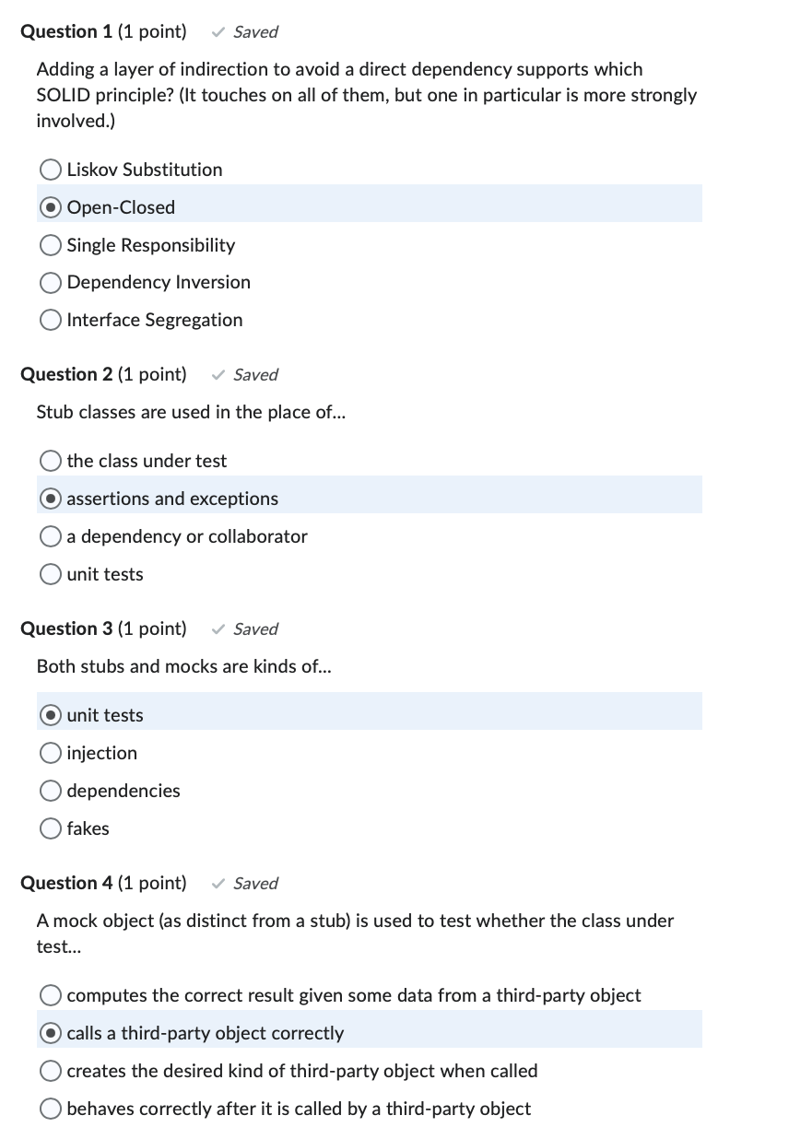Click the Saved checkmark beside Question 2
The height and width of the screenshot is (1139, 789).
point(218,374)
